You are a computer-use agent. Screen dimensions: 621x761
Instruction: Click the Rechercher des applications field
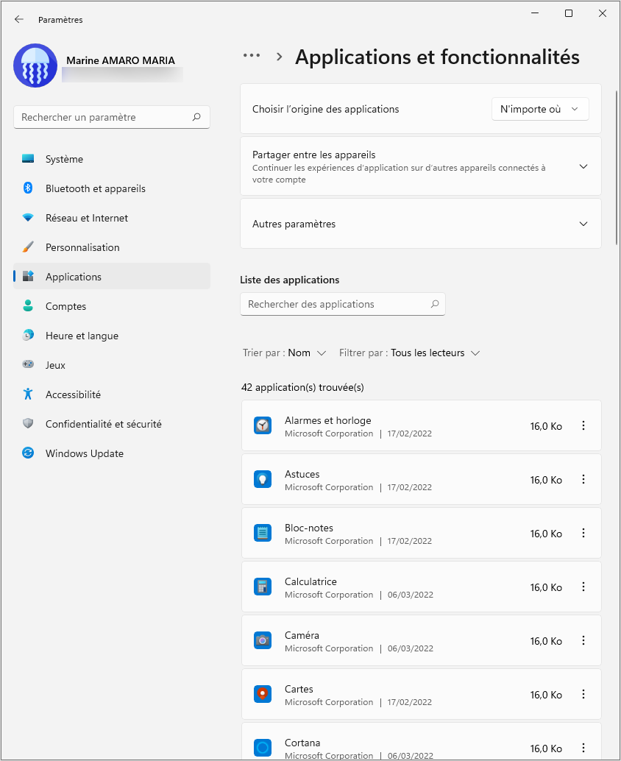[343, 304]
